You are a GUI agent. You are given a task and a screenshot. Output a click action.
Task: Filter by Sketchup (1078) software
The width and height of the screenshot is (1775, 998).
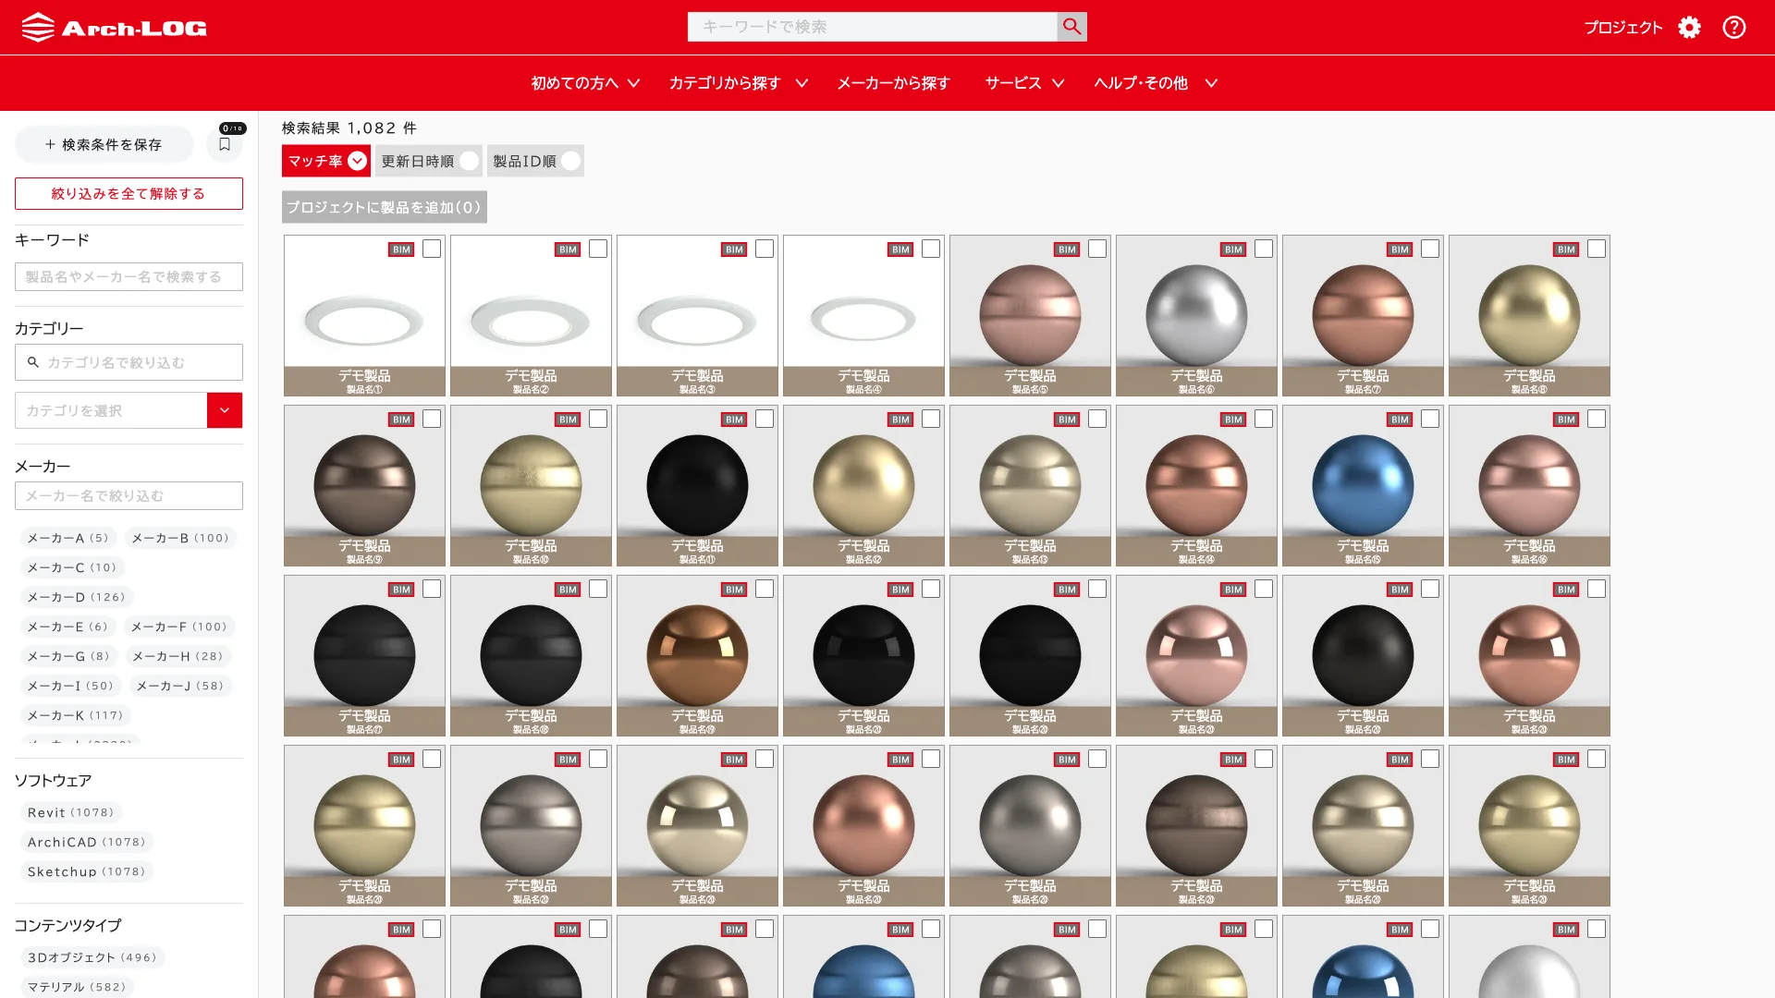point(87,871)
